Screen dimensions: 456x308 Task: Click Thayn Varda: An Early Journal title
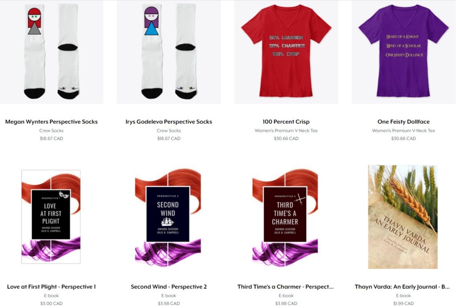tap(402, 287)
